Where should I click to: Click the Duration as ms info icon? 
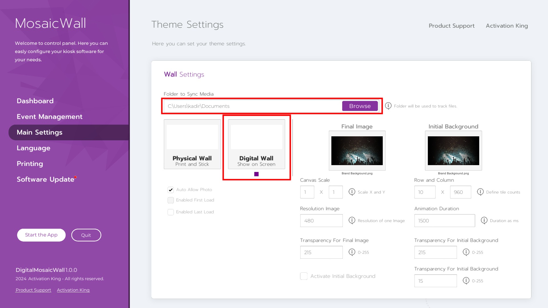tap(484, 220)
